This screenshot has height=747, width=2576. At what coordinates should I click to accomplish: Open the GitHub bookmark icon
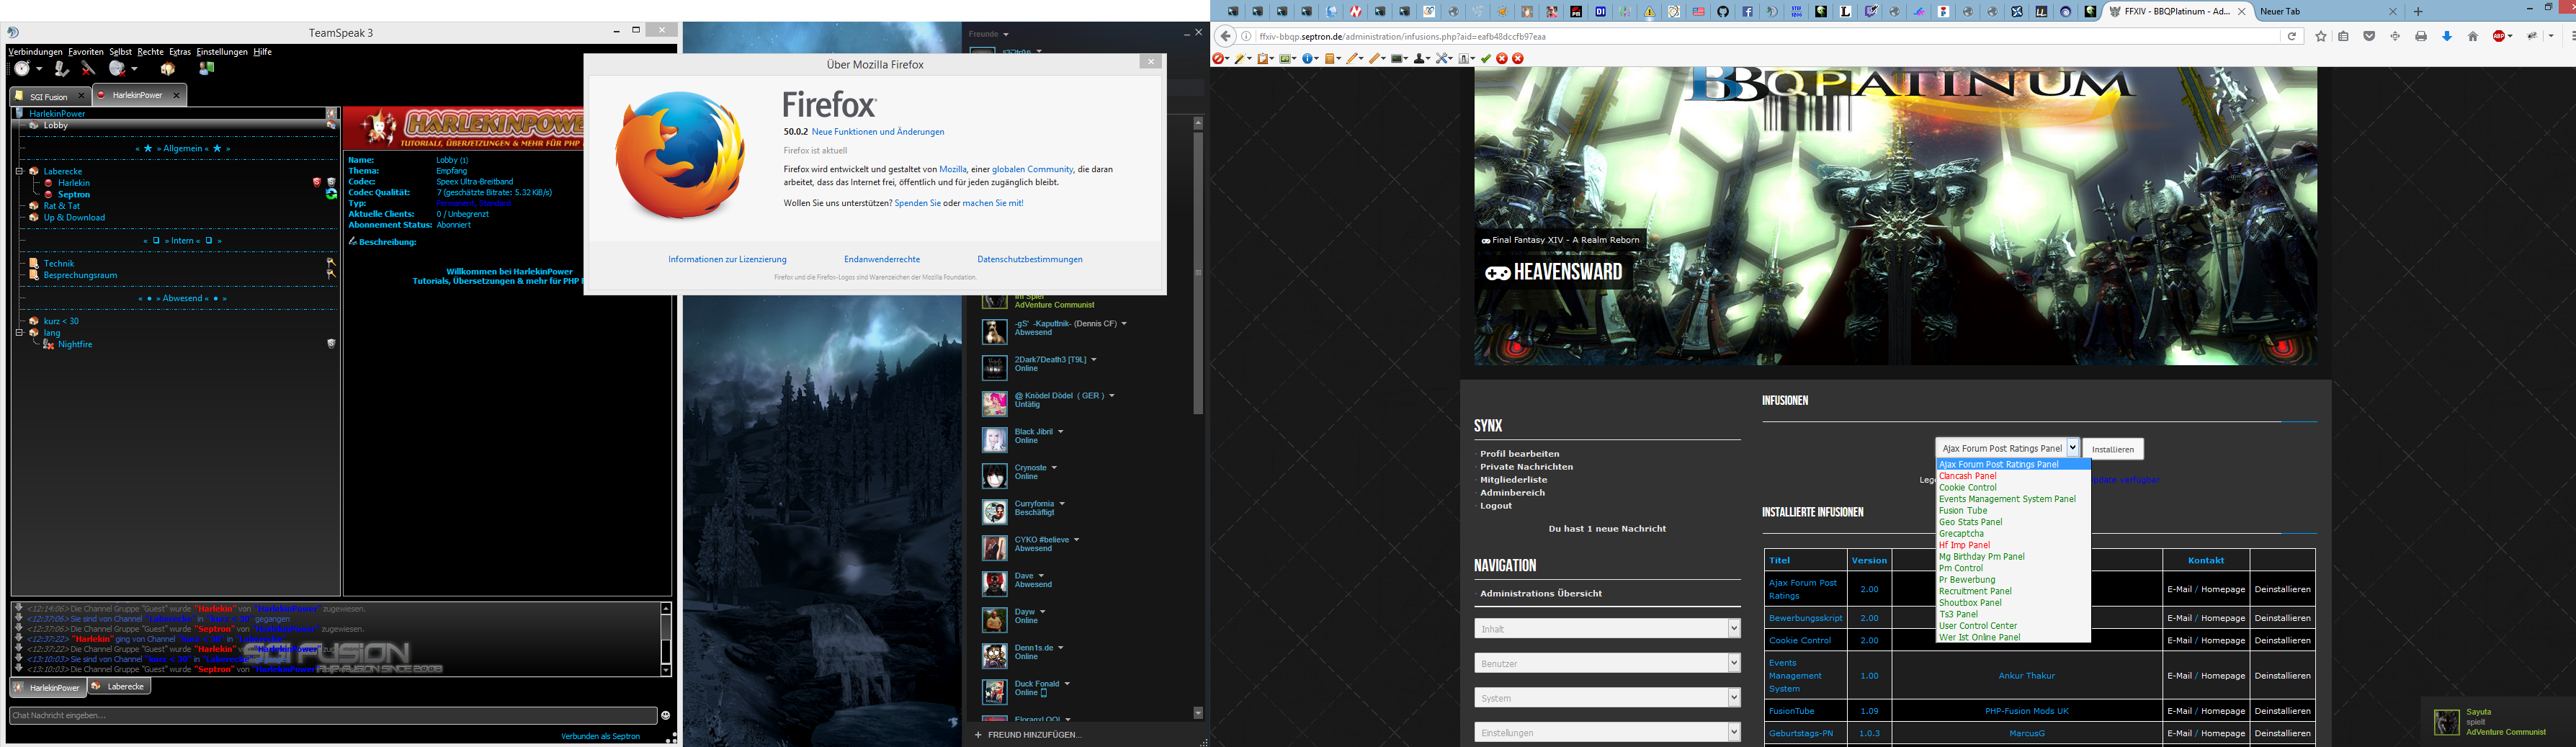pyautogui.click(x=1723, y=12)
